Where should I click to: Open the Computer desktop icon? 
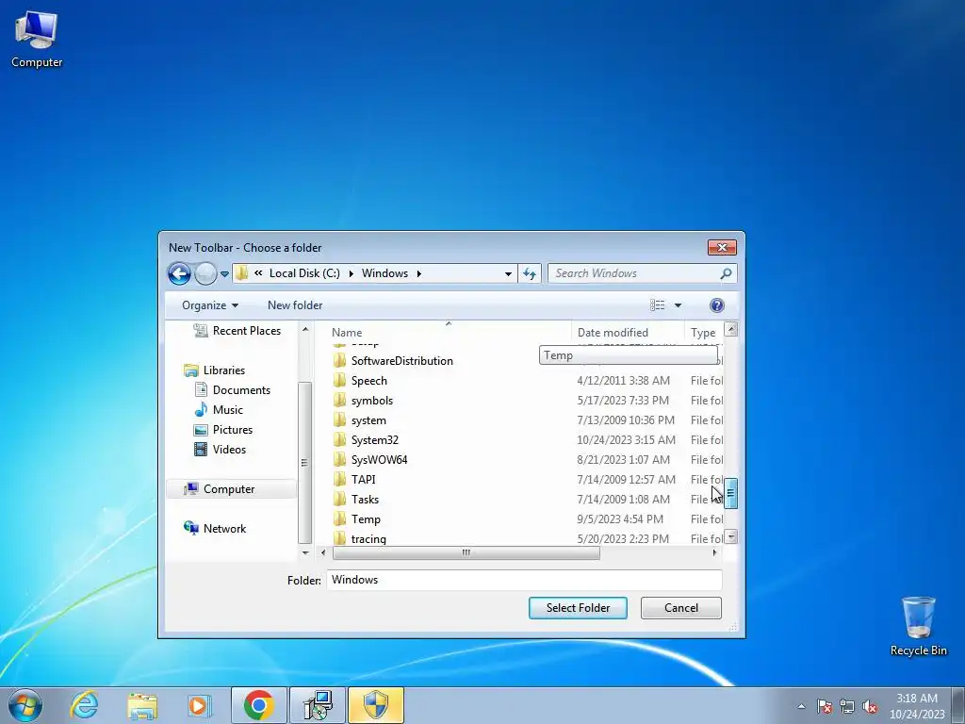(37, 39)
